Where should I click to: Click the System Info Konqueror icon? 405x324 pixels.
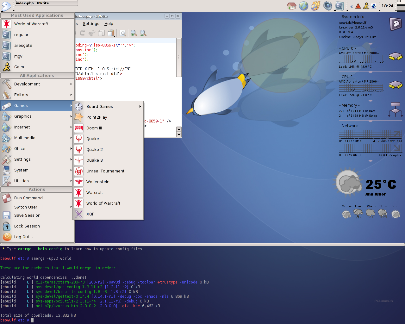pyautogui.click(x=395, y=24)
